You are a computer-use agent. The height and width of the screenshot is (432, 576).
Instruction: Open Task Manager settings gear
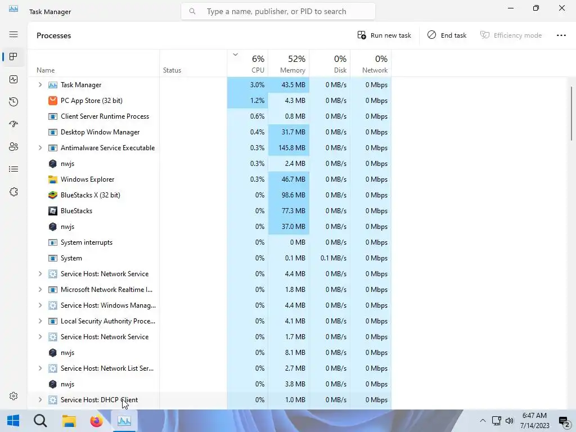[x=13, y=396]
